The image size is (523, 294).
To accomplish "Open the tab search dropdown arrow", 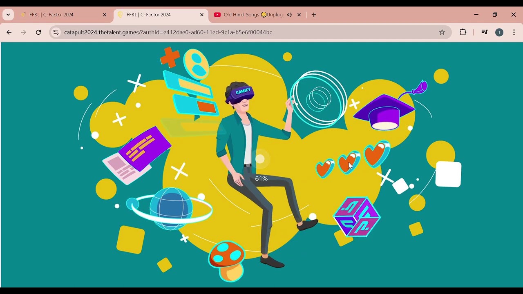I will pos(8,15).
